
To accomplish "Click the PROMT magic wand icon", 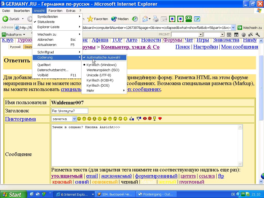I will pos(251,35).
